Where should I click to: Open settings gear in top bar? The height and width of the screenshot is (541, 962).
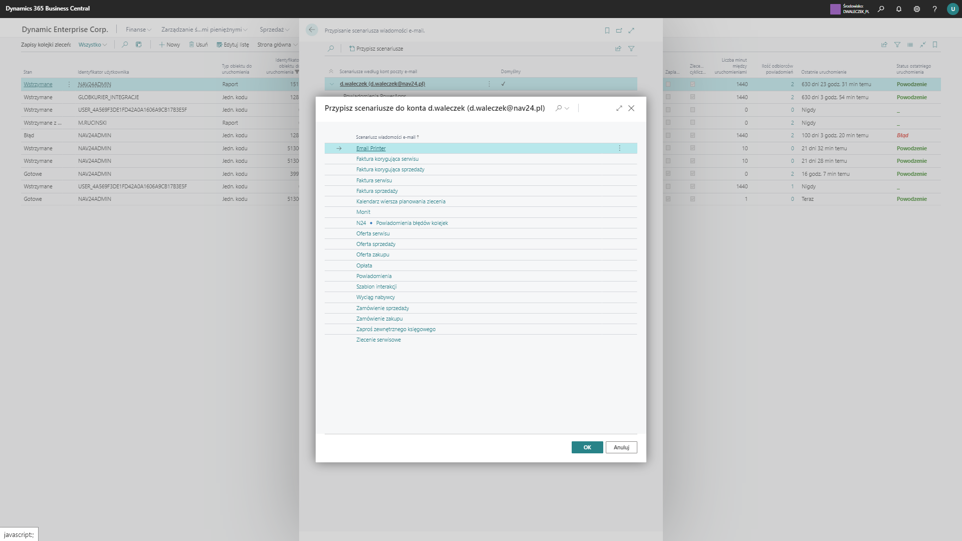[917, 9]
